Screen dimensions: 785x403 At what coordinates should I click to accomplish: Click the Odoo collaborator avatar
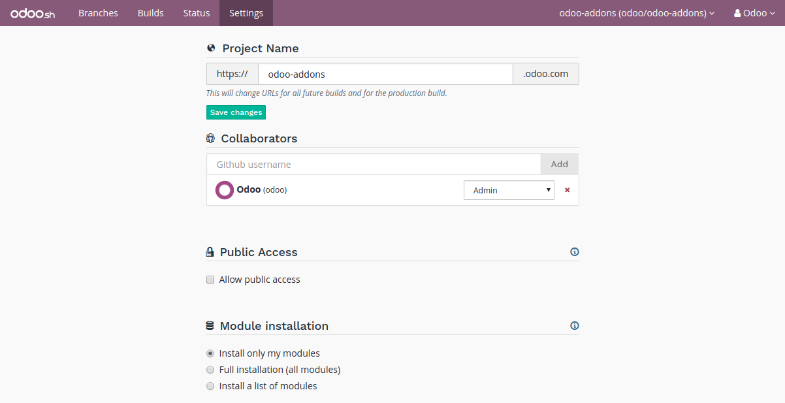click(x=225, y=190)
